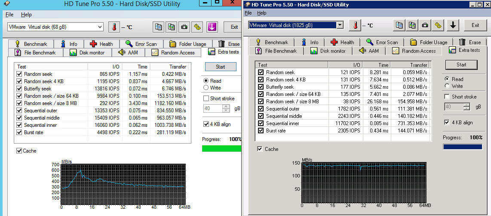The image size is (491, 216).
Task: Click copy screenshot to clipboard icon, right window
Action: pos(412,25)
